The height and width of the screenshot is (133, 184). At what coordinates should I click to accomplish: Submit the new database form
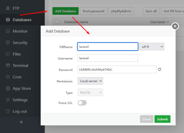click(x=162, y=119)
